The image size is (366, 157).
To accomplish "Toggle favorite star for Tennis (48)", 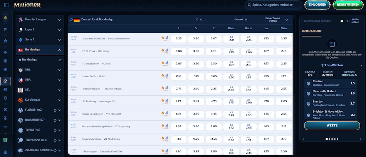I will point(55,130).
